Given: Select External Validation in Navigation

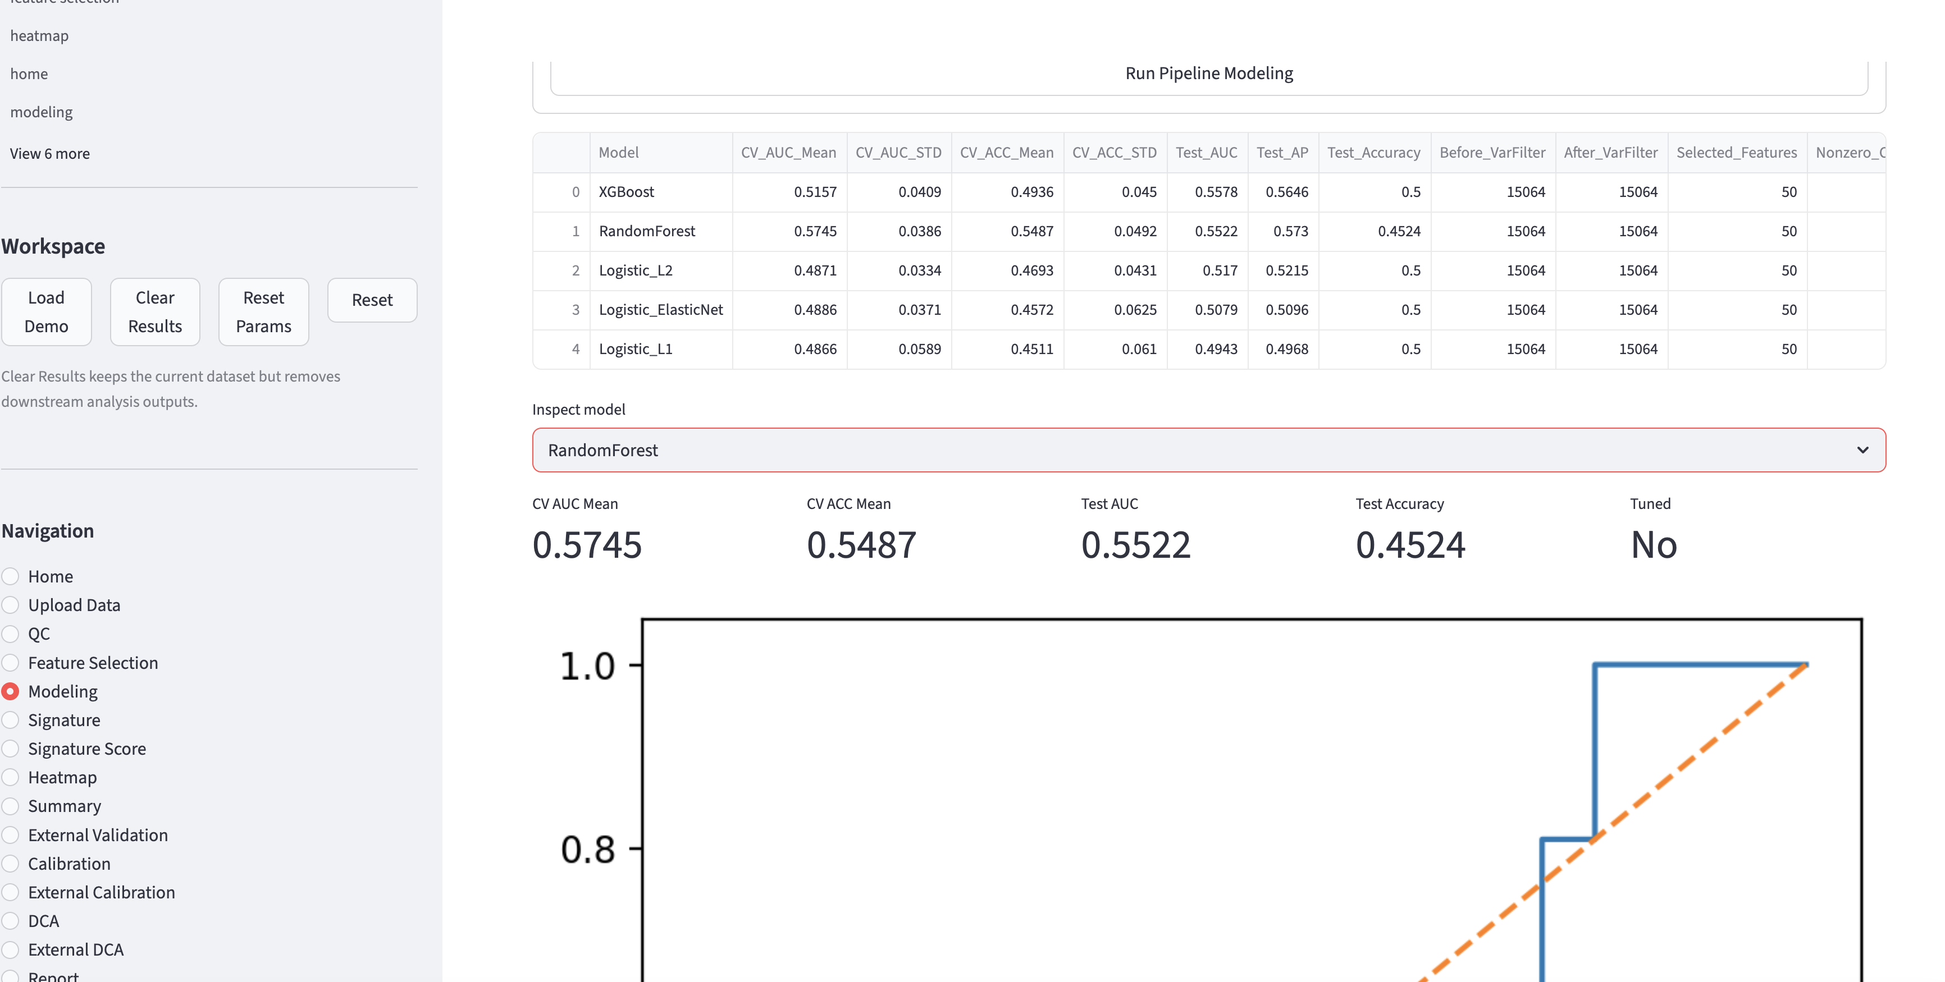Looking at the screenshot, I should pyautogui.click(x=11, y=834).
